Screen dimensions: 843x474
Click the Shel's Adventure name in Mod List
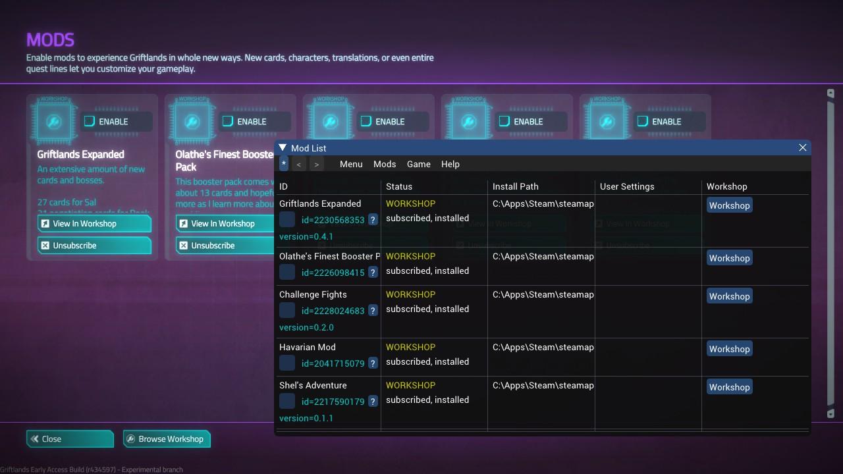313,385
